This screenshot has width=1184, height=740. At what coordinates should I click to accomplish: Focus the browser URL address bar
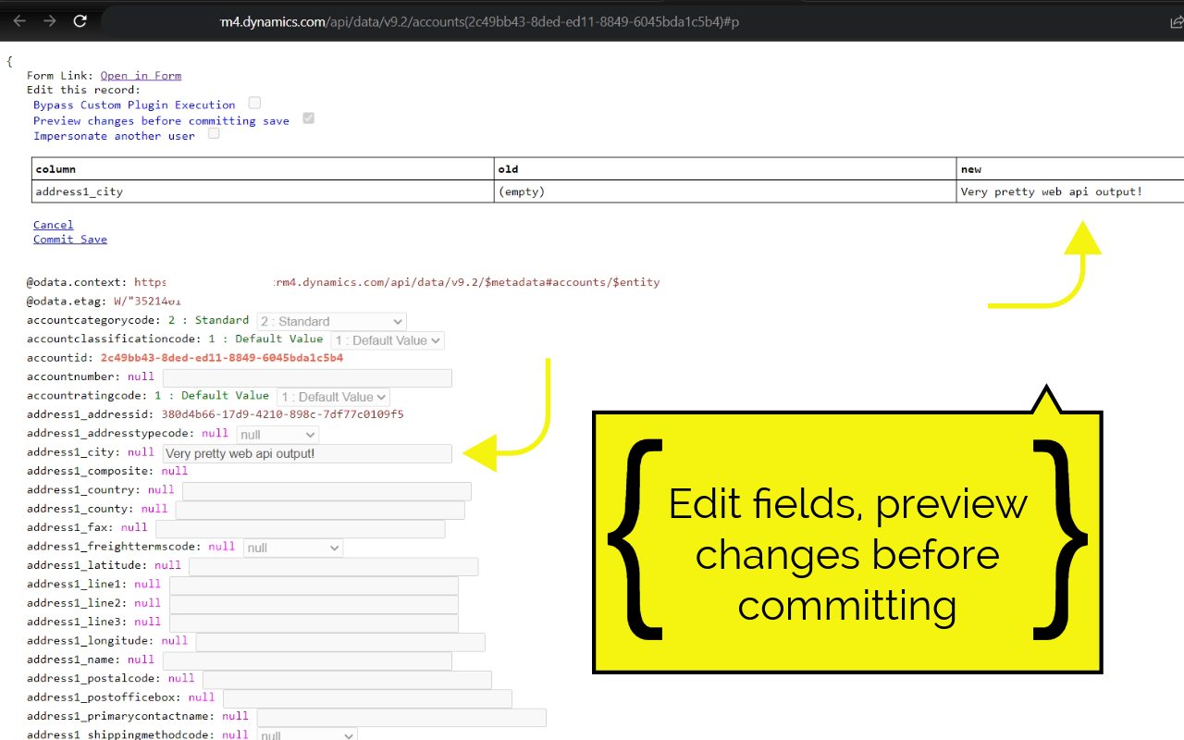[629, 20]
